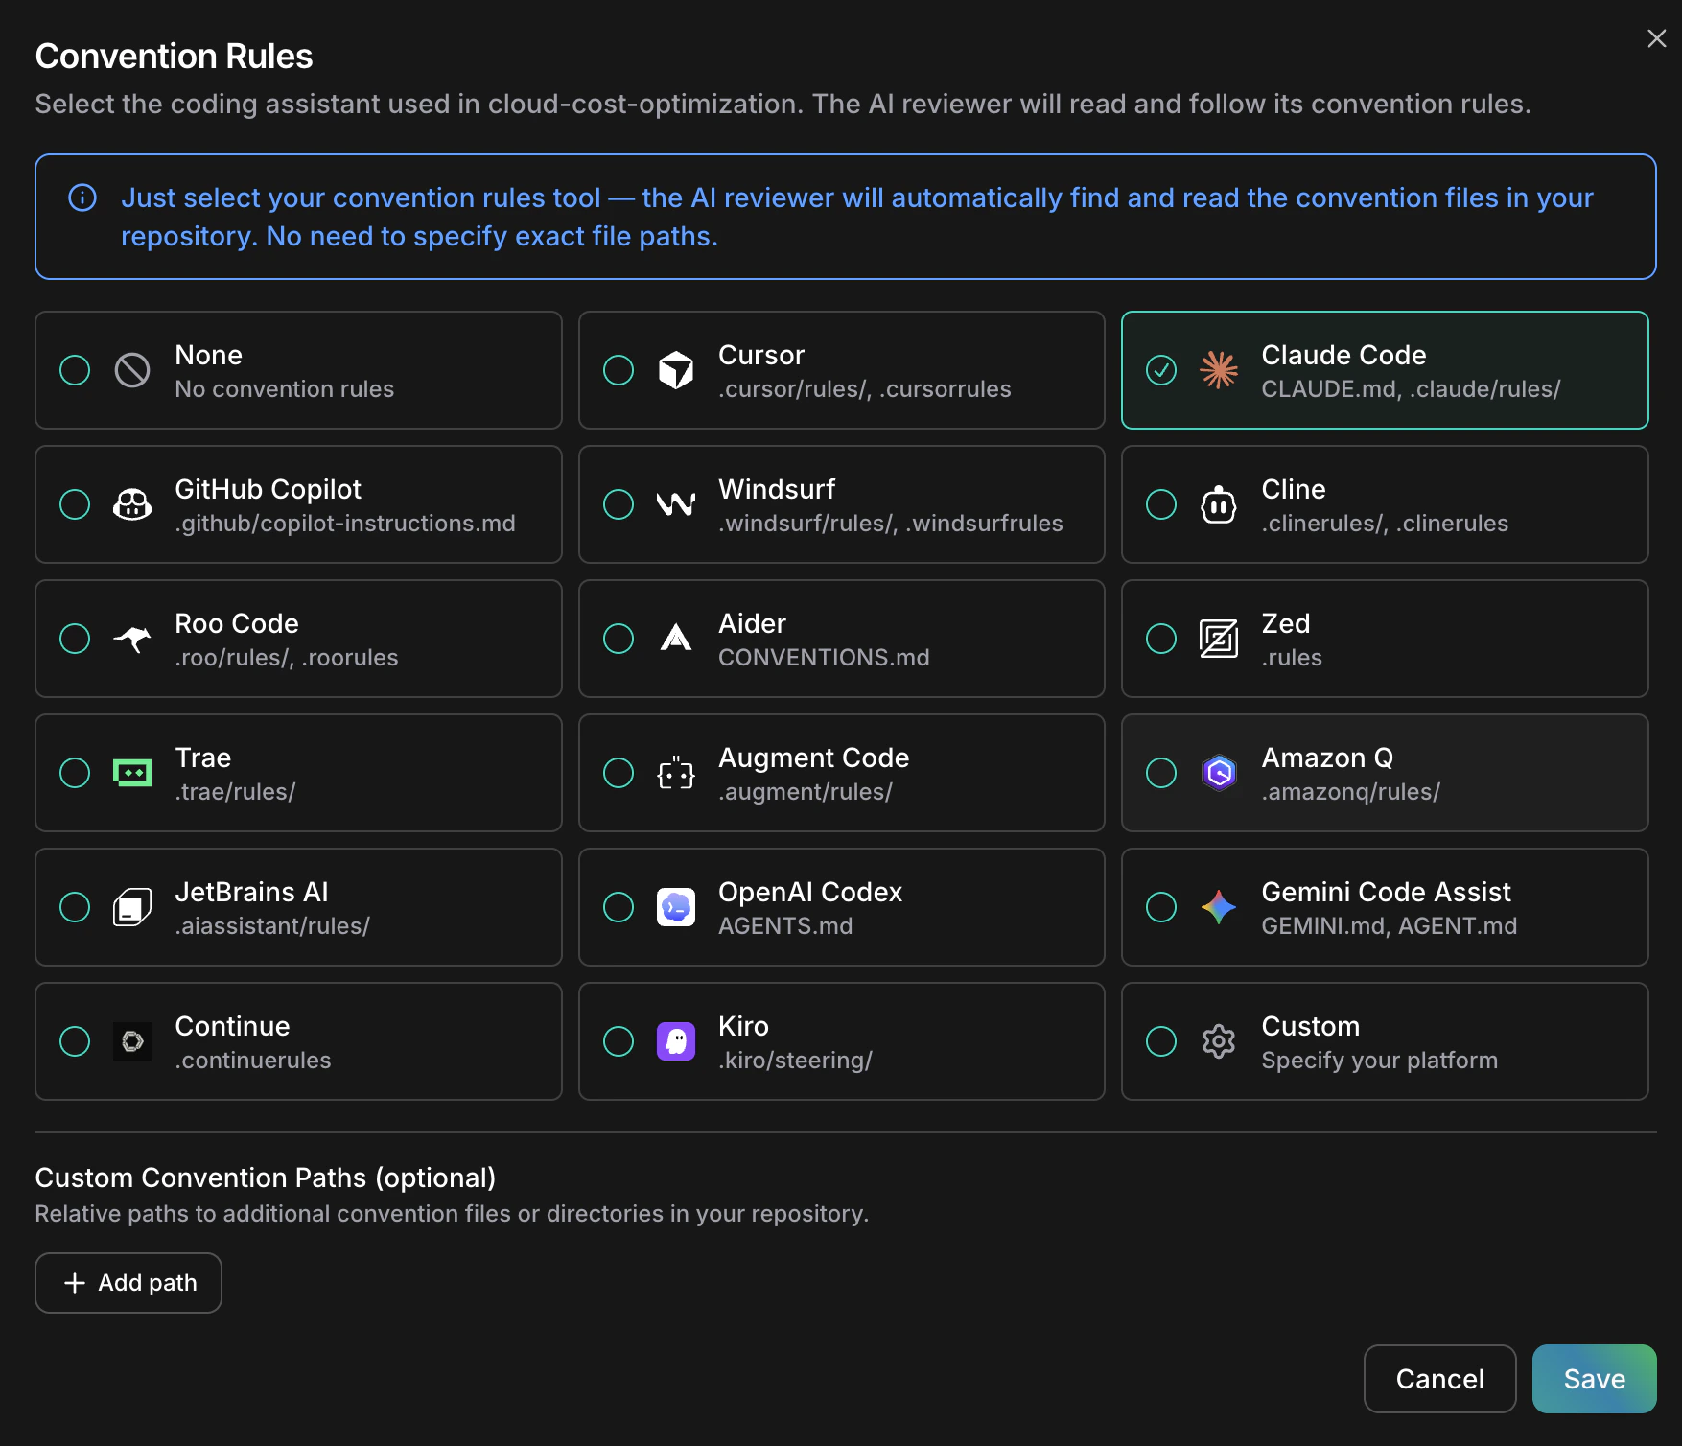
Task: Click the Custom gear icon
Action: tap(1219, 1041)
